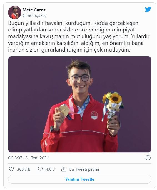This screenshot has width=157, height=190.
Task: Click the tweet text body
Action: (x=79, y=36)
